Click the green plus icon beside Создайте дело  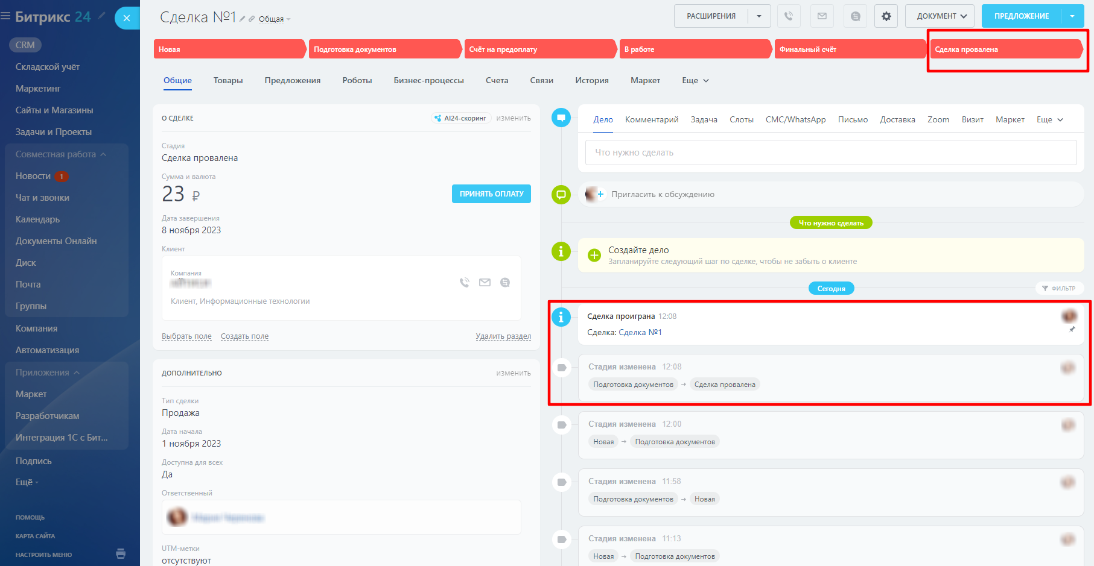(594, 255)
